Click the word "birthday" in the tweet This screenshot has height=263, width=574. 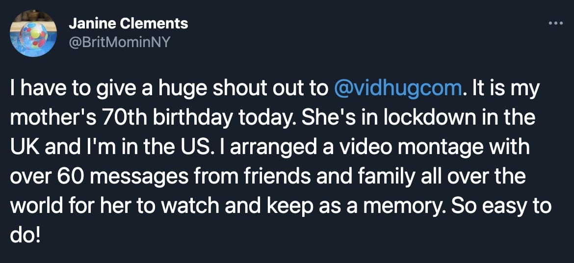pyautogui.click(x=186, y=118)
